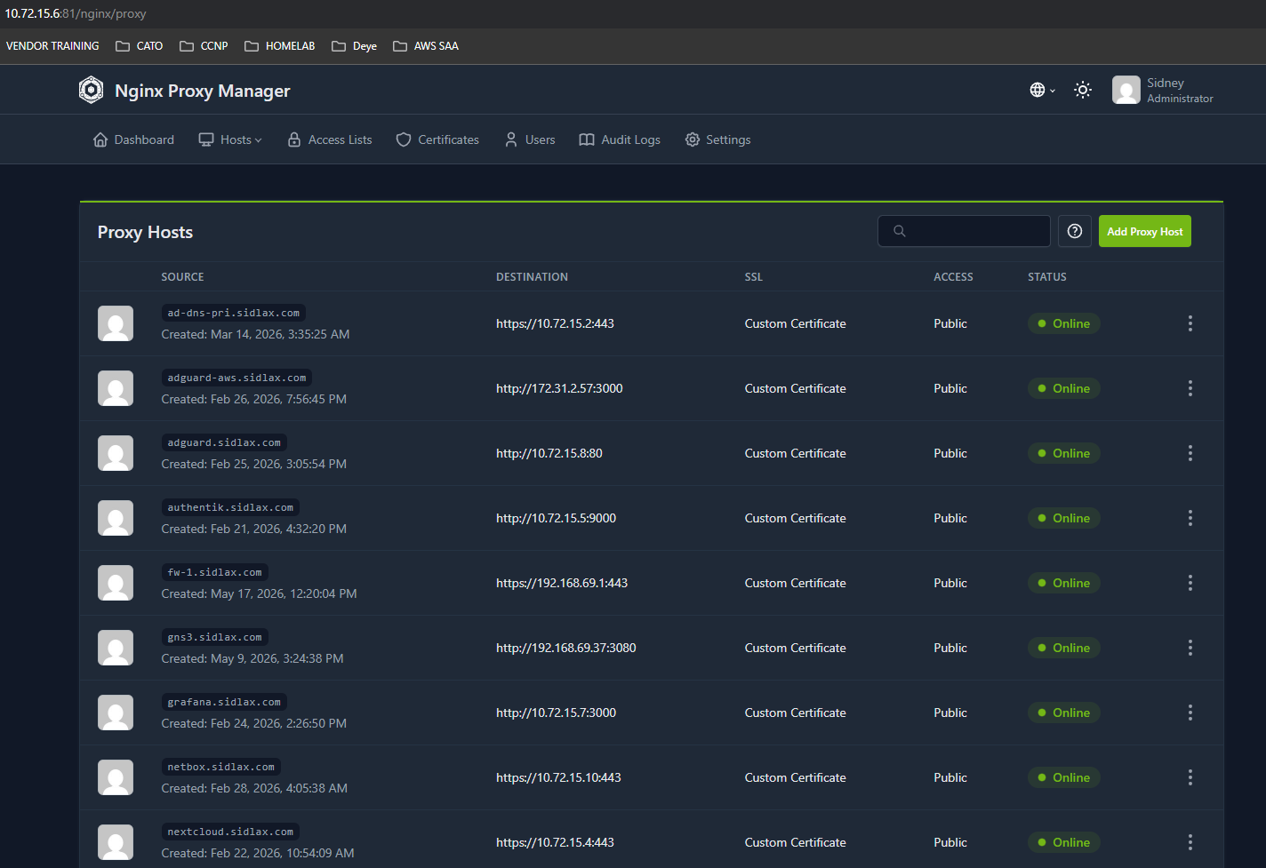Viewport: 1266px width, 868px height.
Task: Open the CCNP bookmarks folder
Action: pos(204,46)
